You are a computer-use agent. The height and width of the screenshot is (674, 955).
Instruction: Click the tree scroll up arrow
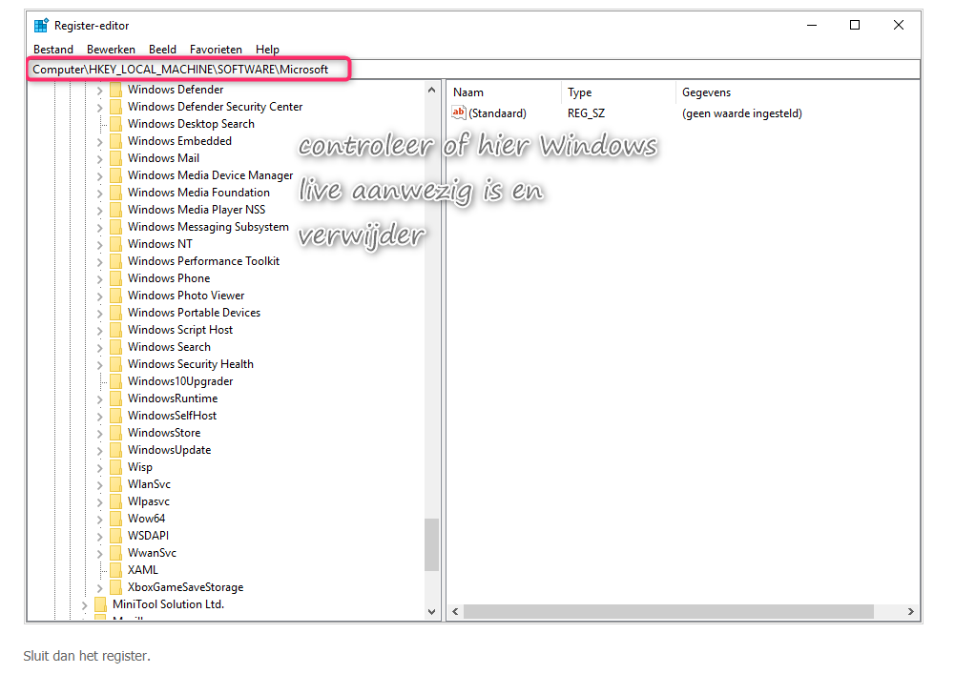432,91
